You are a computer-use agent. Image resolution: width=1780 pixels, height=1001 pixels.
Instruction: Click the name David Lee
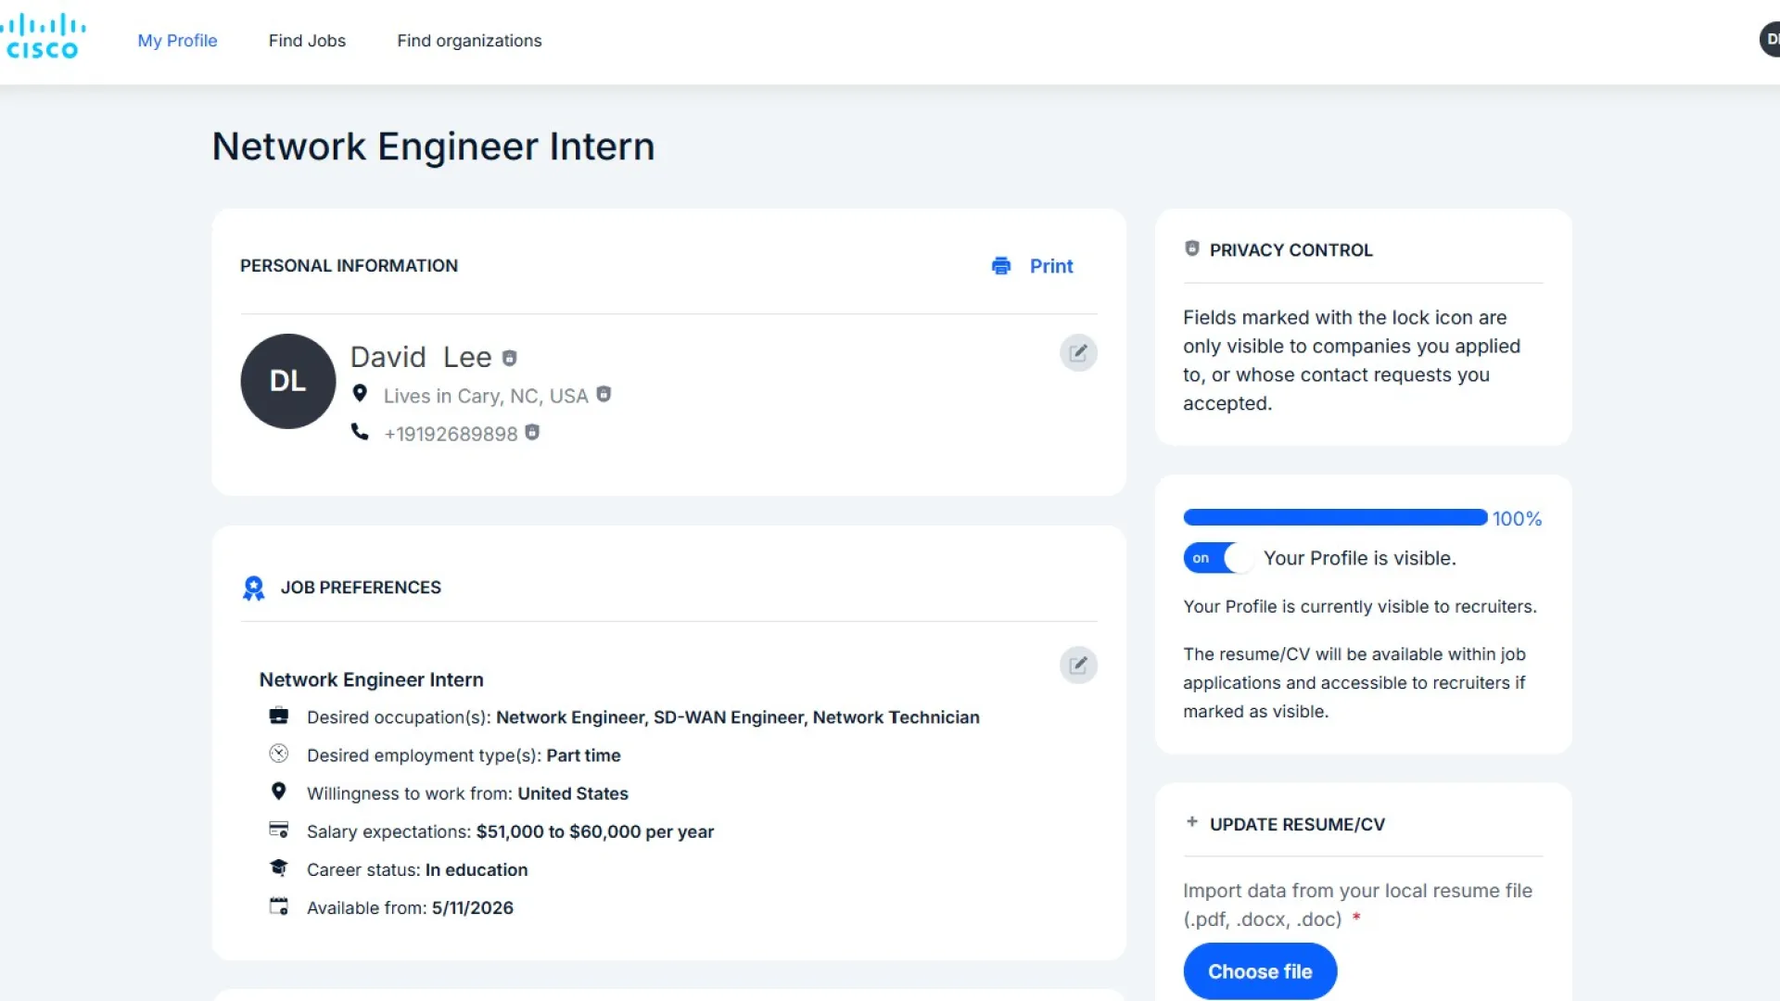tap(421, 358)
